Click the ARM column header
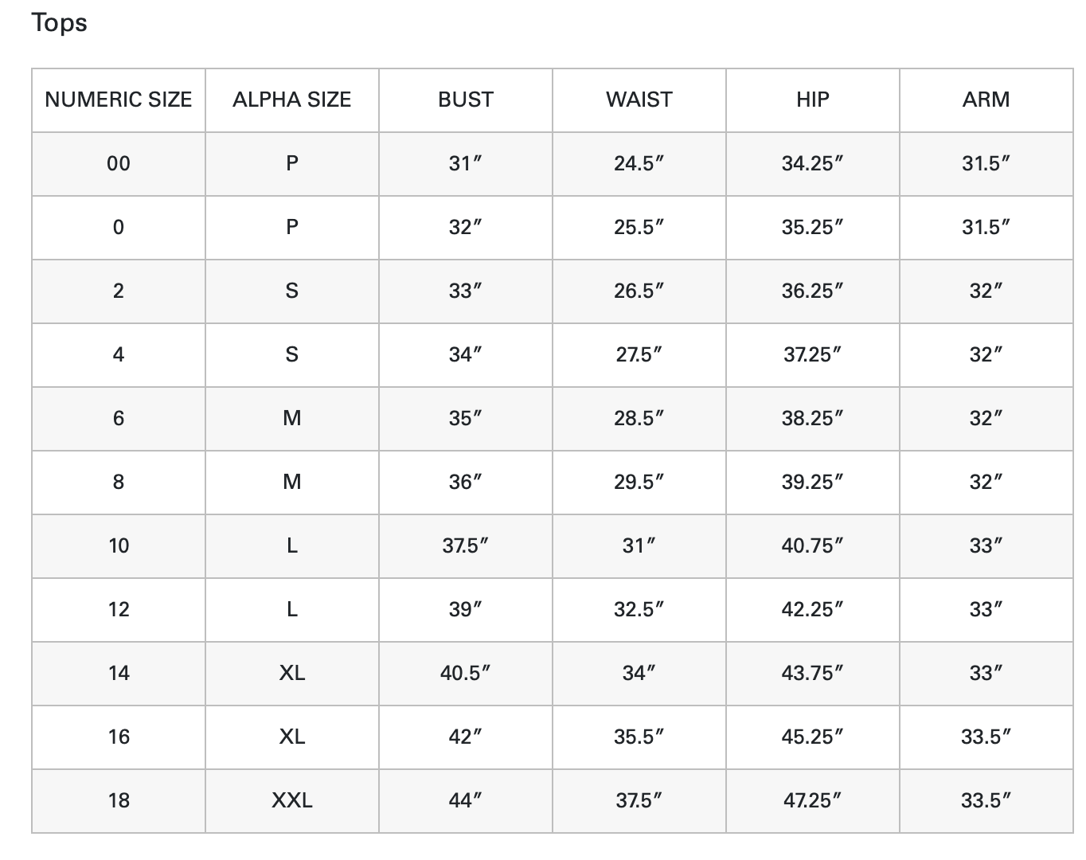 [986, 100]
